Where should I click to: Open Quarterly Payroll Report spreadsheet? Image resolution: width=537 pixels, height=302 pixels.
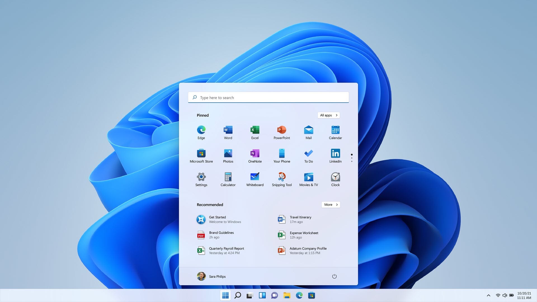[227, 251]
